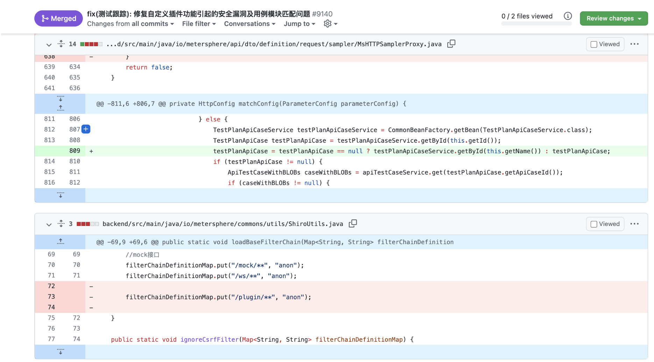Open more options for MsHTTPSamplerProxy.java
Image resolution: width=654 pixels, height=362 pixels.
634,44
